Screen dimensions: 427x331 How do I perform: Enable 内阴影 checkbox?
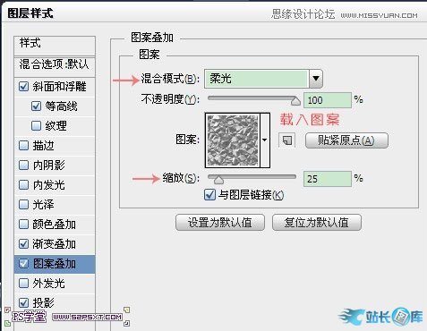click(x=23, y=165)
